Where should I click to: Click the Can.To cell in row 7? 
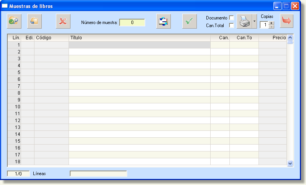click(x=244, y=86)
